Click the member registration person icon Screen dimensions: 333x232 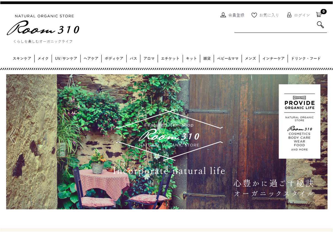tap(223, 15)
